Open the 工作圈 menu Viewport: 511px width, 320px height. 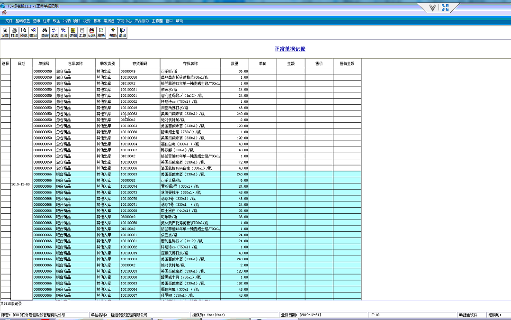coord(157,21)
